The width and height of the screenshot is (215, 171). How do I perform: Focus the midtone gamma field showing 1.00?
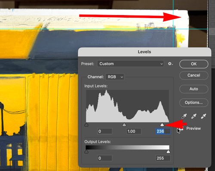[x=134, y=131]
